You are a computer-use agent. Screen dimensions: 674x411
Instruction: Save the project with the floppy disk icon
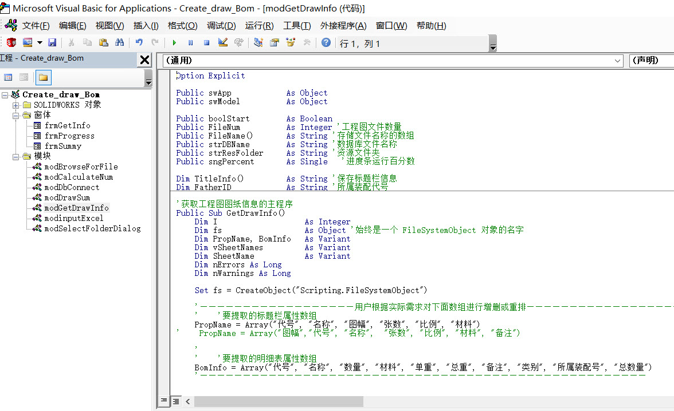[x=52, y=42]
